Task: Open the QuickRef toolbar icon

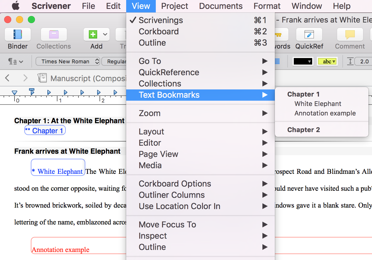Action: 309,35
